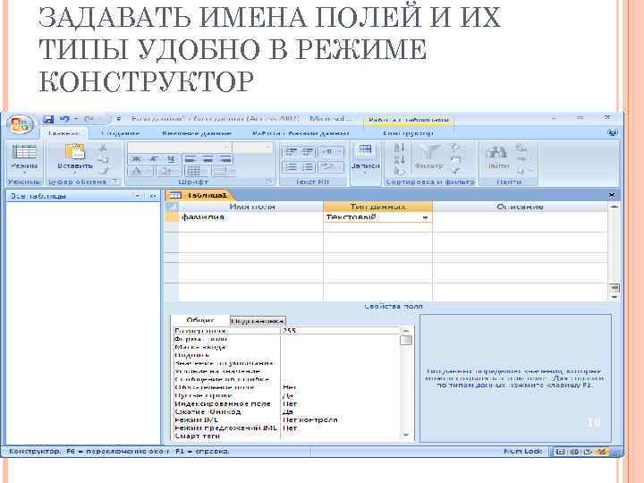
Task: Switch to Главная ribbon tab
Action: point(64,133)
